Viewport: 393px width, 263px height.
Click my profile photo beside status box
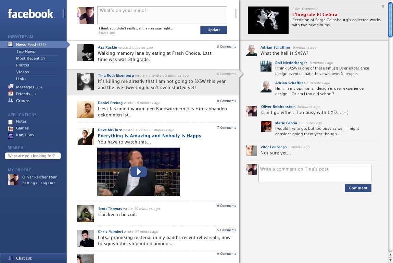click(x=85, y=15)
